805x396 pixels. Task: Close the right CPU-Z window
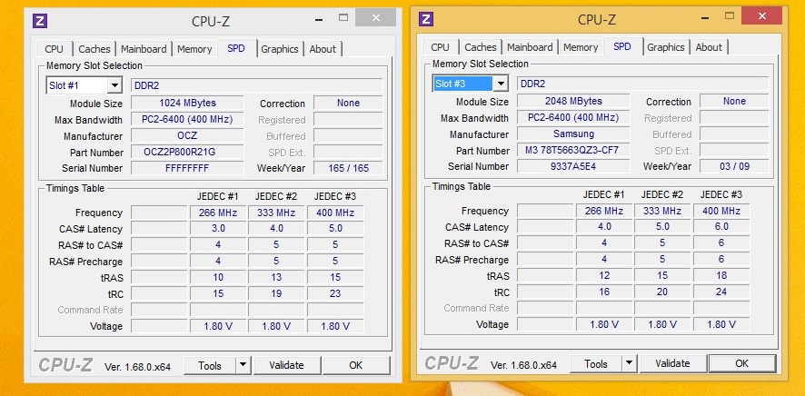(x=762, y=16)
